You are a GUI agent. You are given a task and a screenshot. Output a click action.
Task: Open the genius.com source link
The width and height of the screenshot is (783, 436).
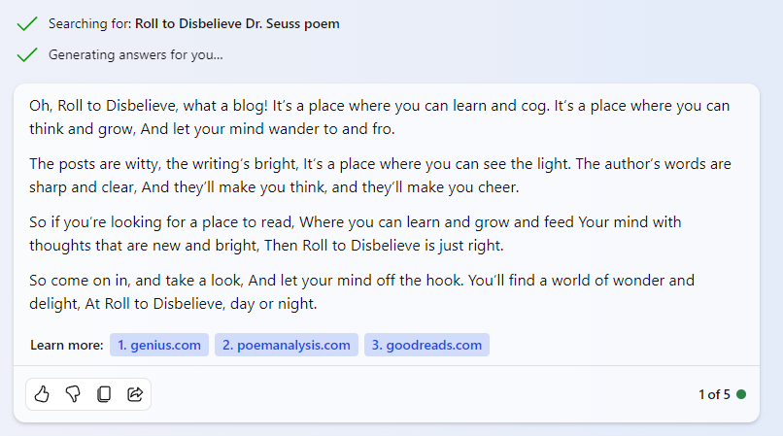click(159, 345)
